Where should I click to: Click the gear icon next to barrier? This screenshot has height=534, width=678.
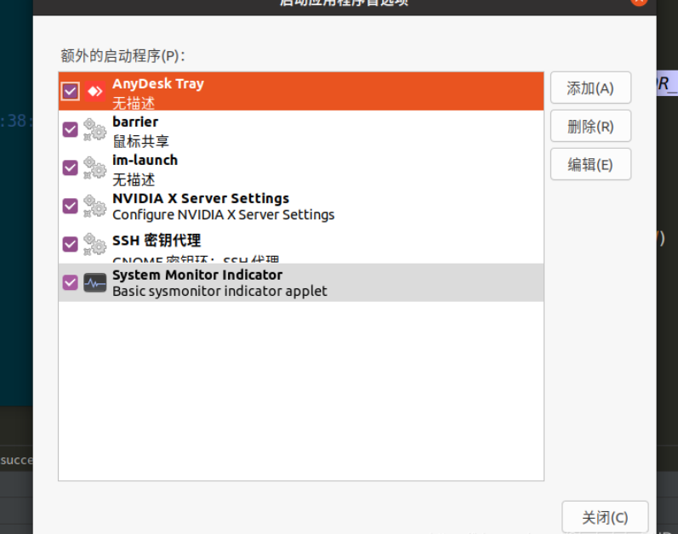pyautogui.click(x=94, y=129)
